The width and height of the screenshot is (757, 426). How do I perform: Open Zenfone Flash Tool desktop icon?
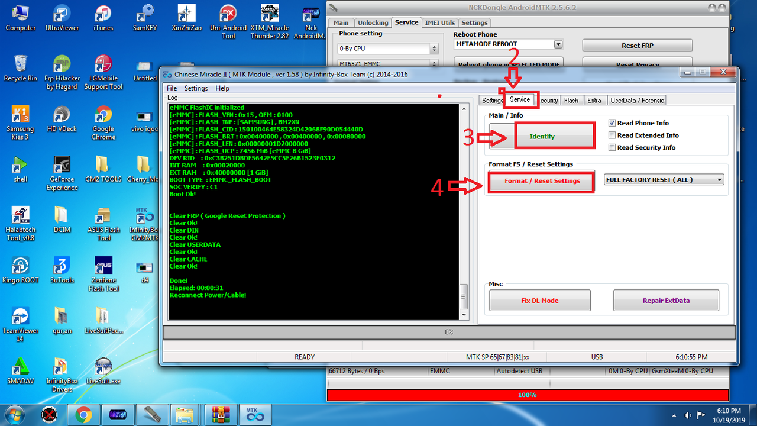coord(103,274)
